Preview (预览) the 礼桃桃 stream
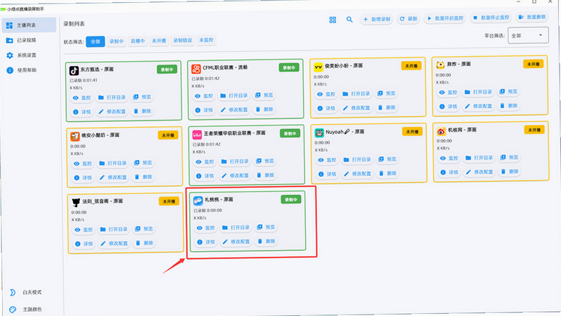 266,227
